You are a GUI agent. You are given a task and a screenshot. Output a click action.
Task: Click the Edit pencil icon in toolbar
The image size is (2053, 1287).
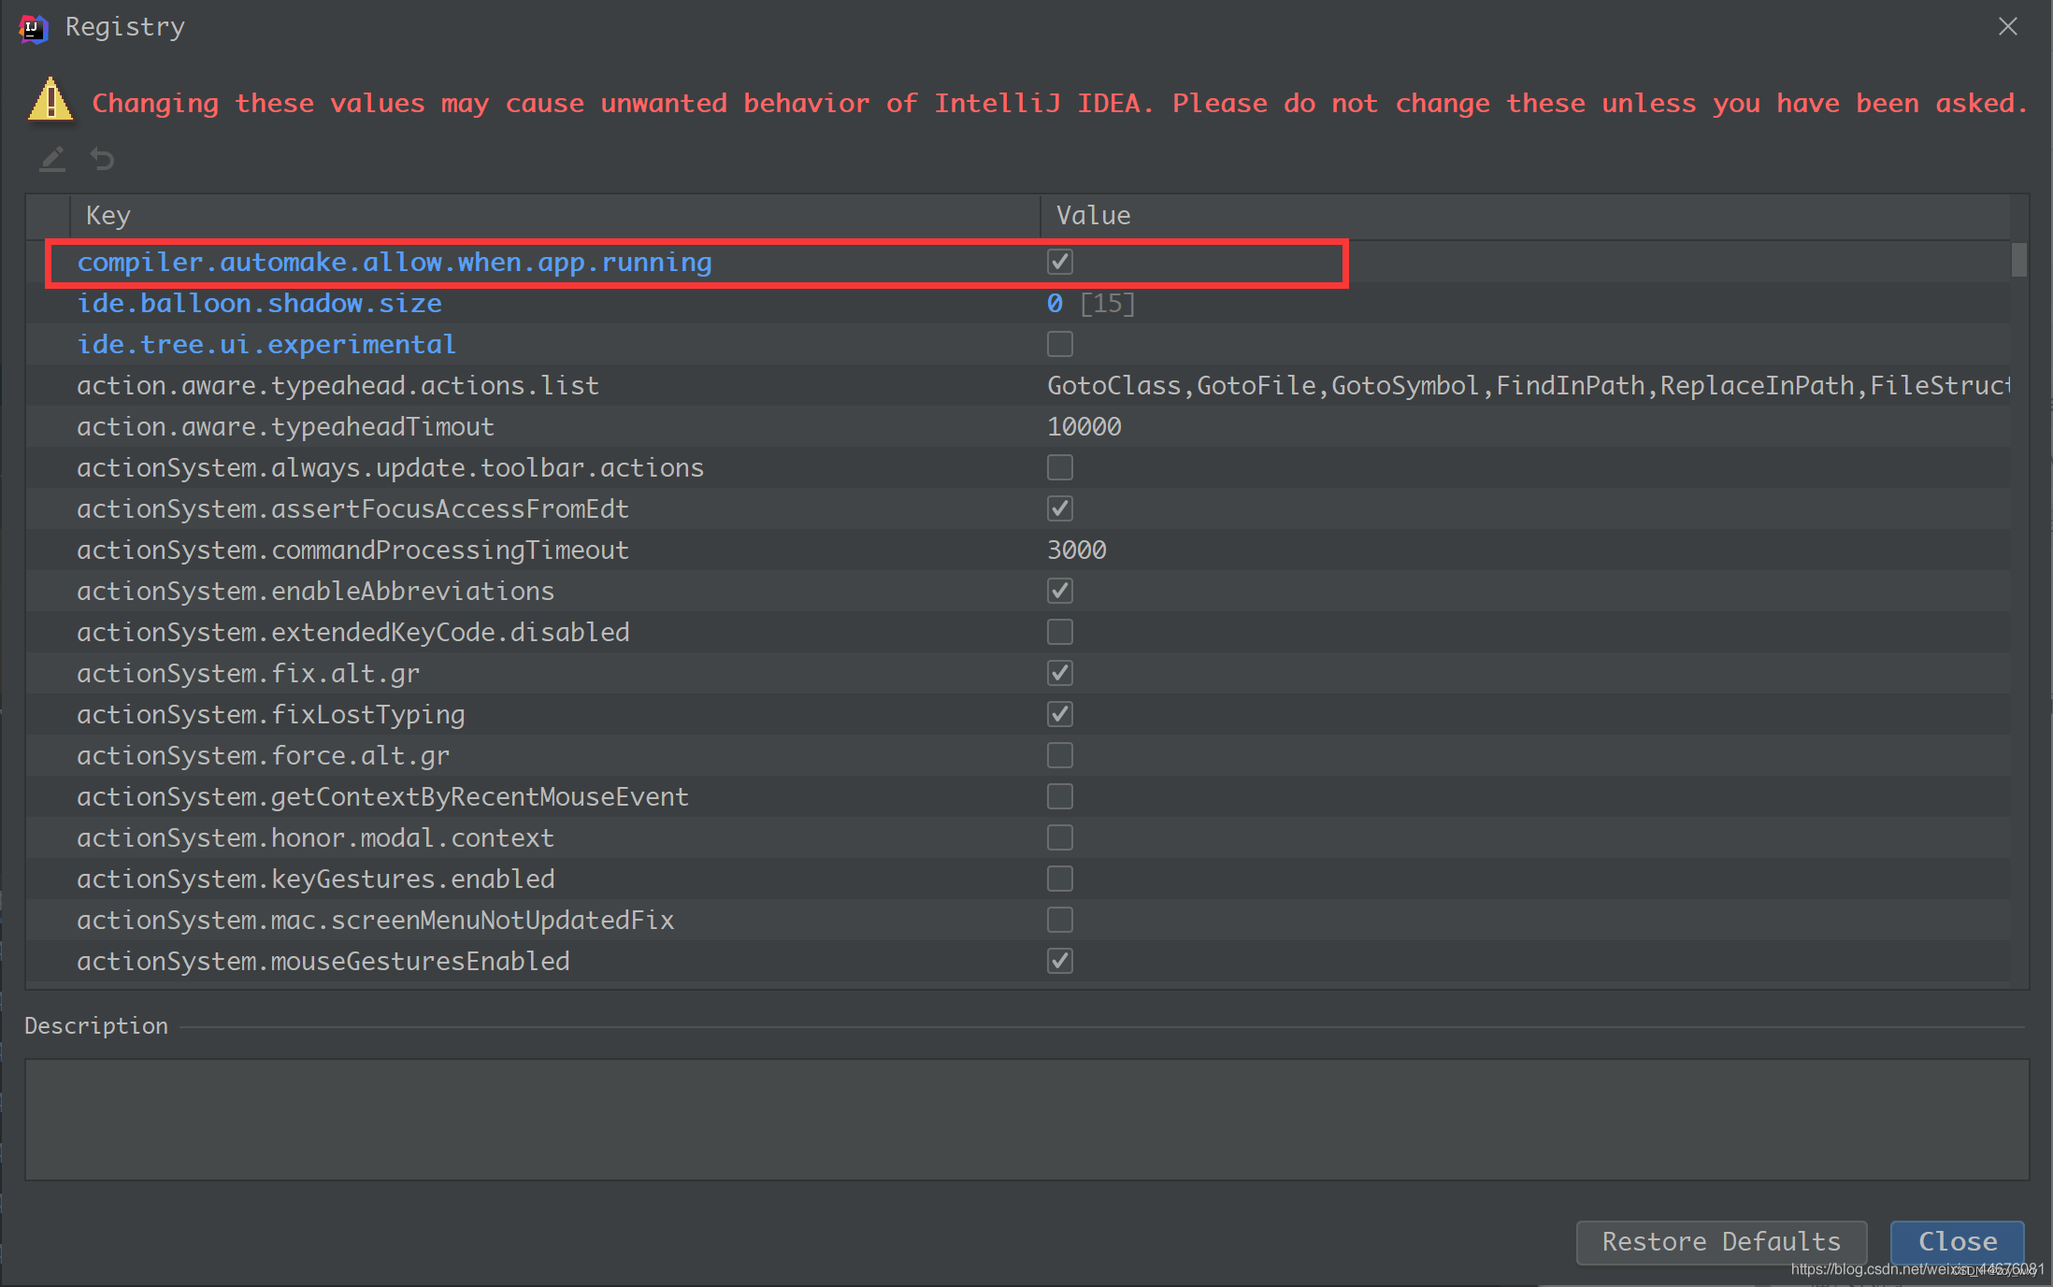coord(52,159)
